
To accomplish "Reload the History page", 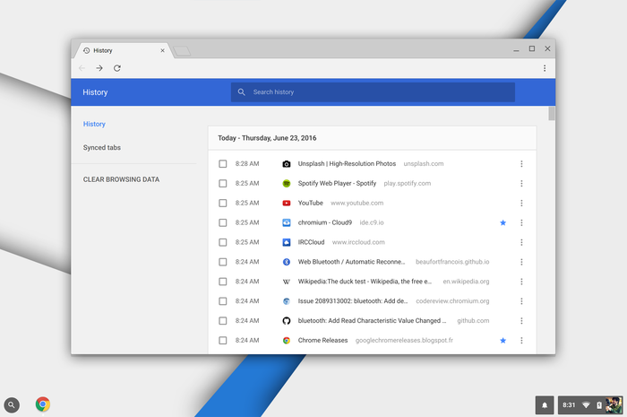I will 116,68.
